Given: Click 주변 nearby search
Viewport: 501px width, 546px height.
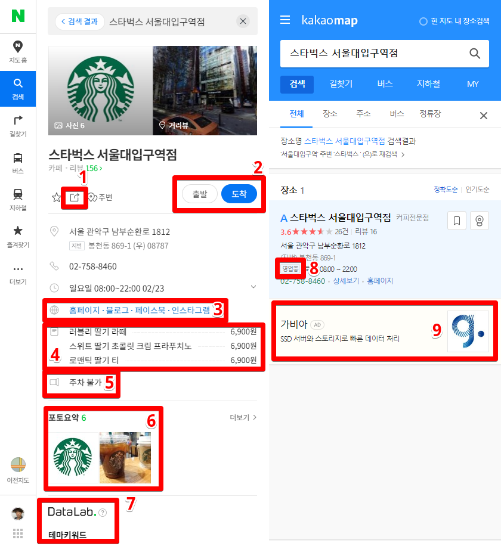Looking at the screenshot, I should (100, 197).
